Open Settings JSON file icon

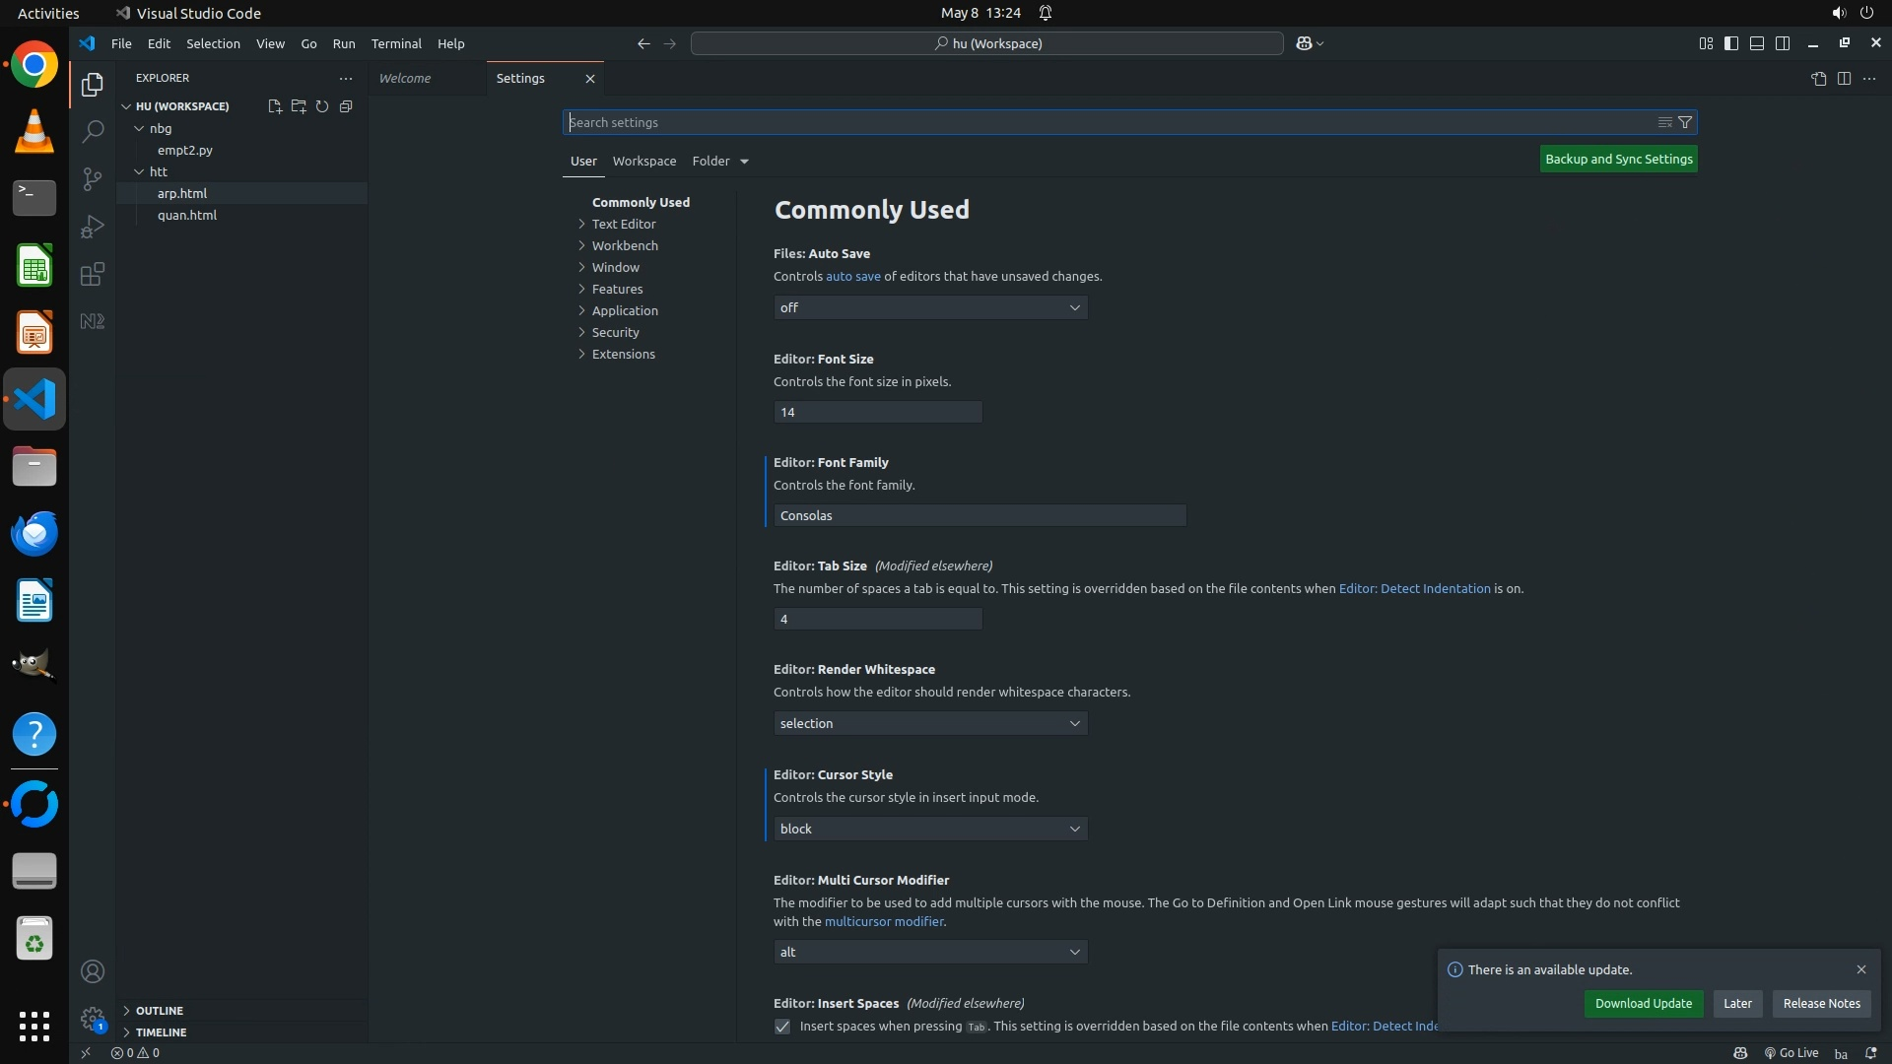[1818, 79]
